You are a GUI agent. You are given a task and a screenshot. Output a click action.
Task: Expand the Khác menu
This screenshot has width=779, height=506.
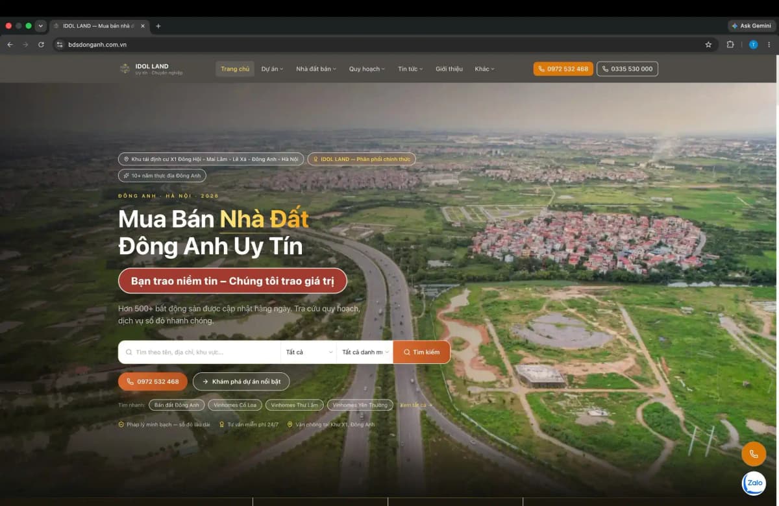484,69
